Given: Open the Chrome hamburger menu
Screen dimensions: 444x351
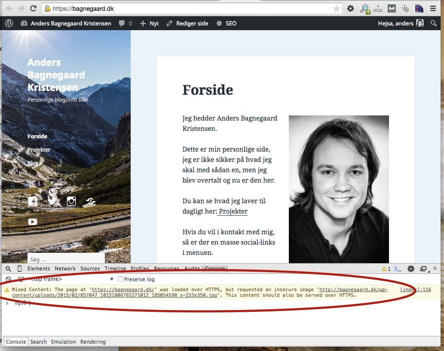Looking at the screenshot, I should (x=433, y=8).
